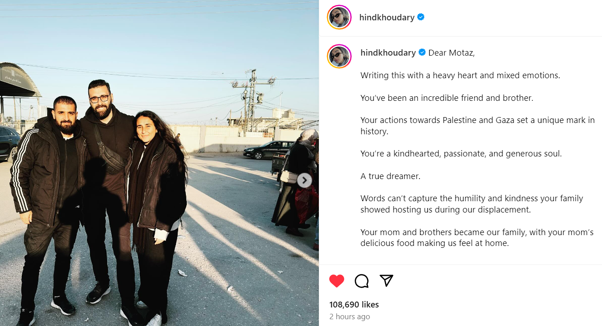Viewport: 602px width, 326px height.
Task: Open the '2 hours ago' timestamp link
Action: click(x=350, y=317)
